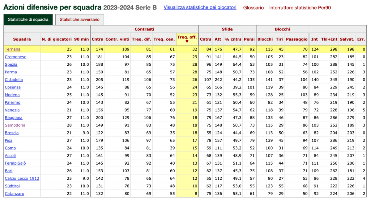Open the Spezia team link
Screen dimensions: 371x201
11,64
